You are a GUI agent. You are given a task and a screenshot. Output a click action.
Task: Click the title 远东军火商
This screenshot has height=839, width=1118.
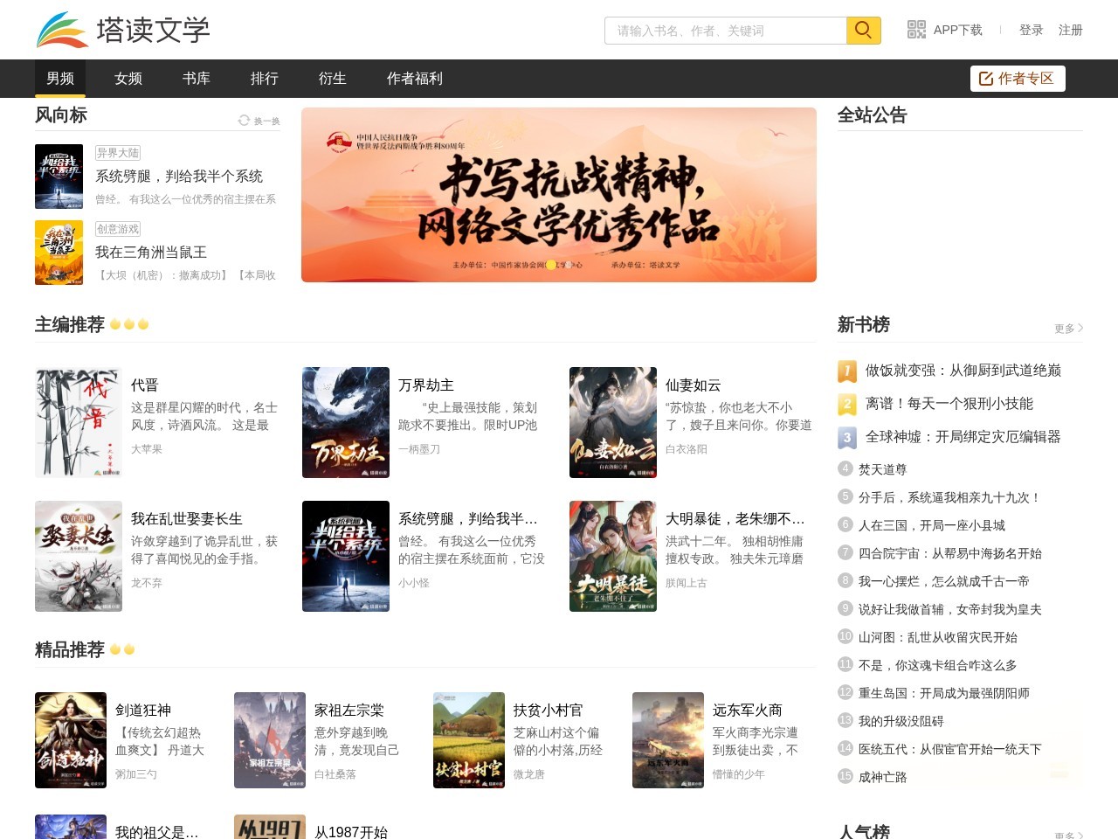(x=748, y=711)
